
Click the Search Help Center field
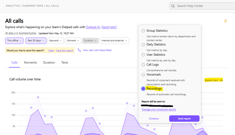[202, 6]
